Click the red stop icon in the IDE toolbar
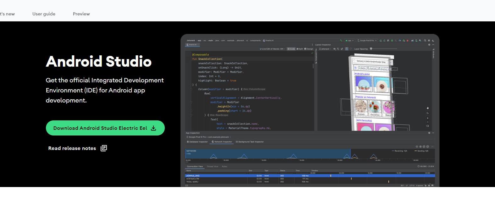495x204 pixels. pyautogui.click(x=408, y=41)
